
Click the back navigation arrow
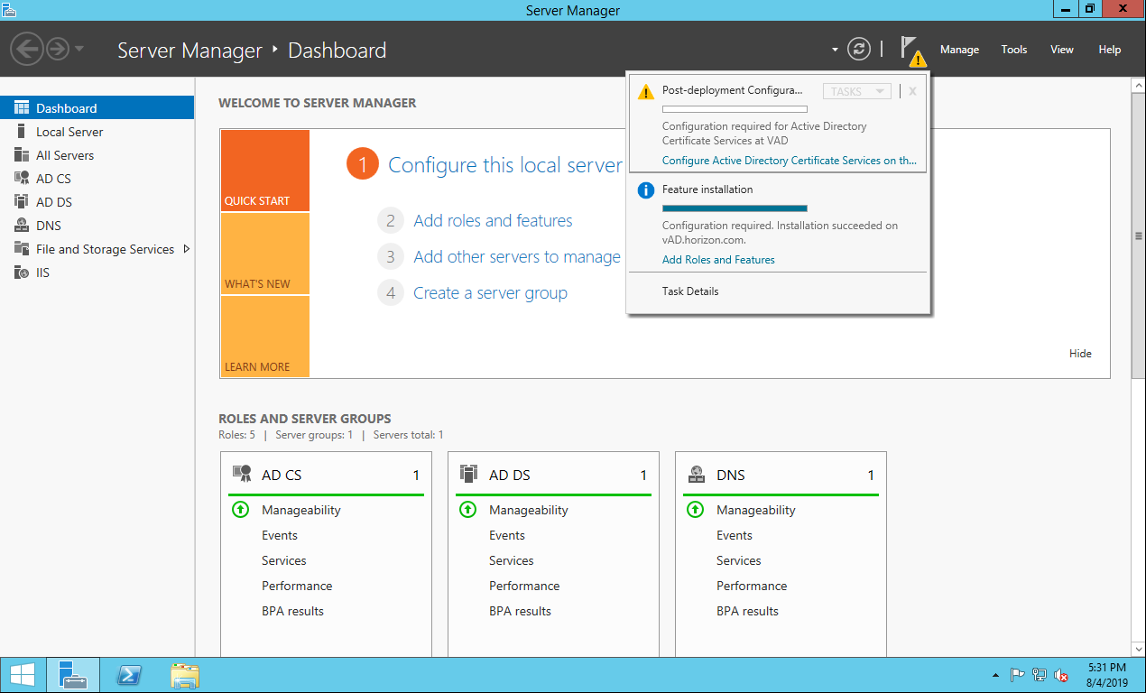pos(28,49)
